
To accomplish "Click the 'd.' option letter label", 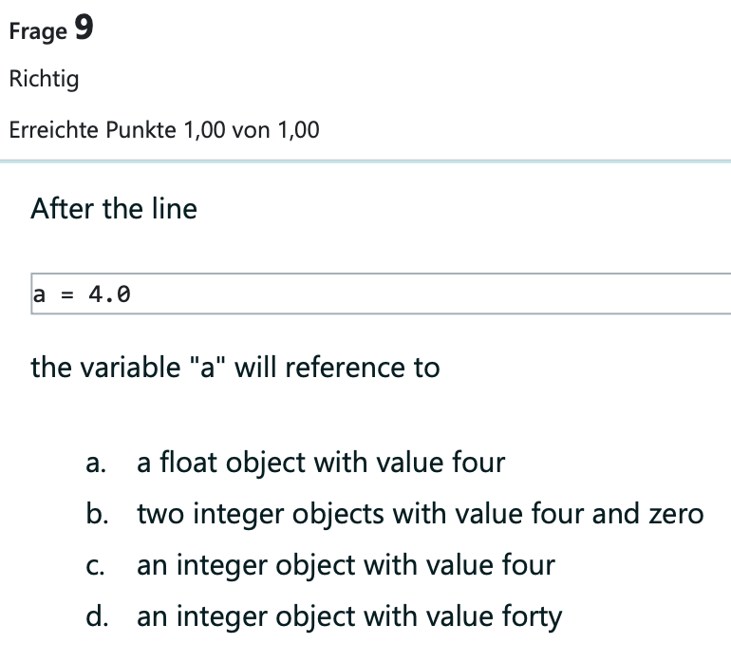I will tap(95, 618).
